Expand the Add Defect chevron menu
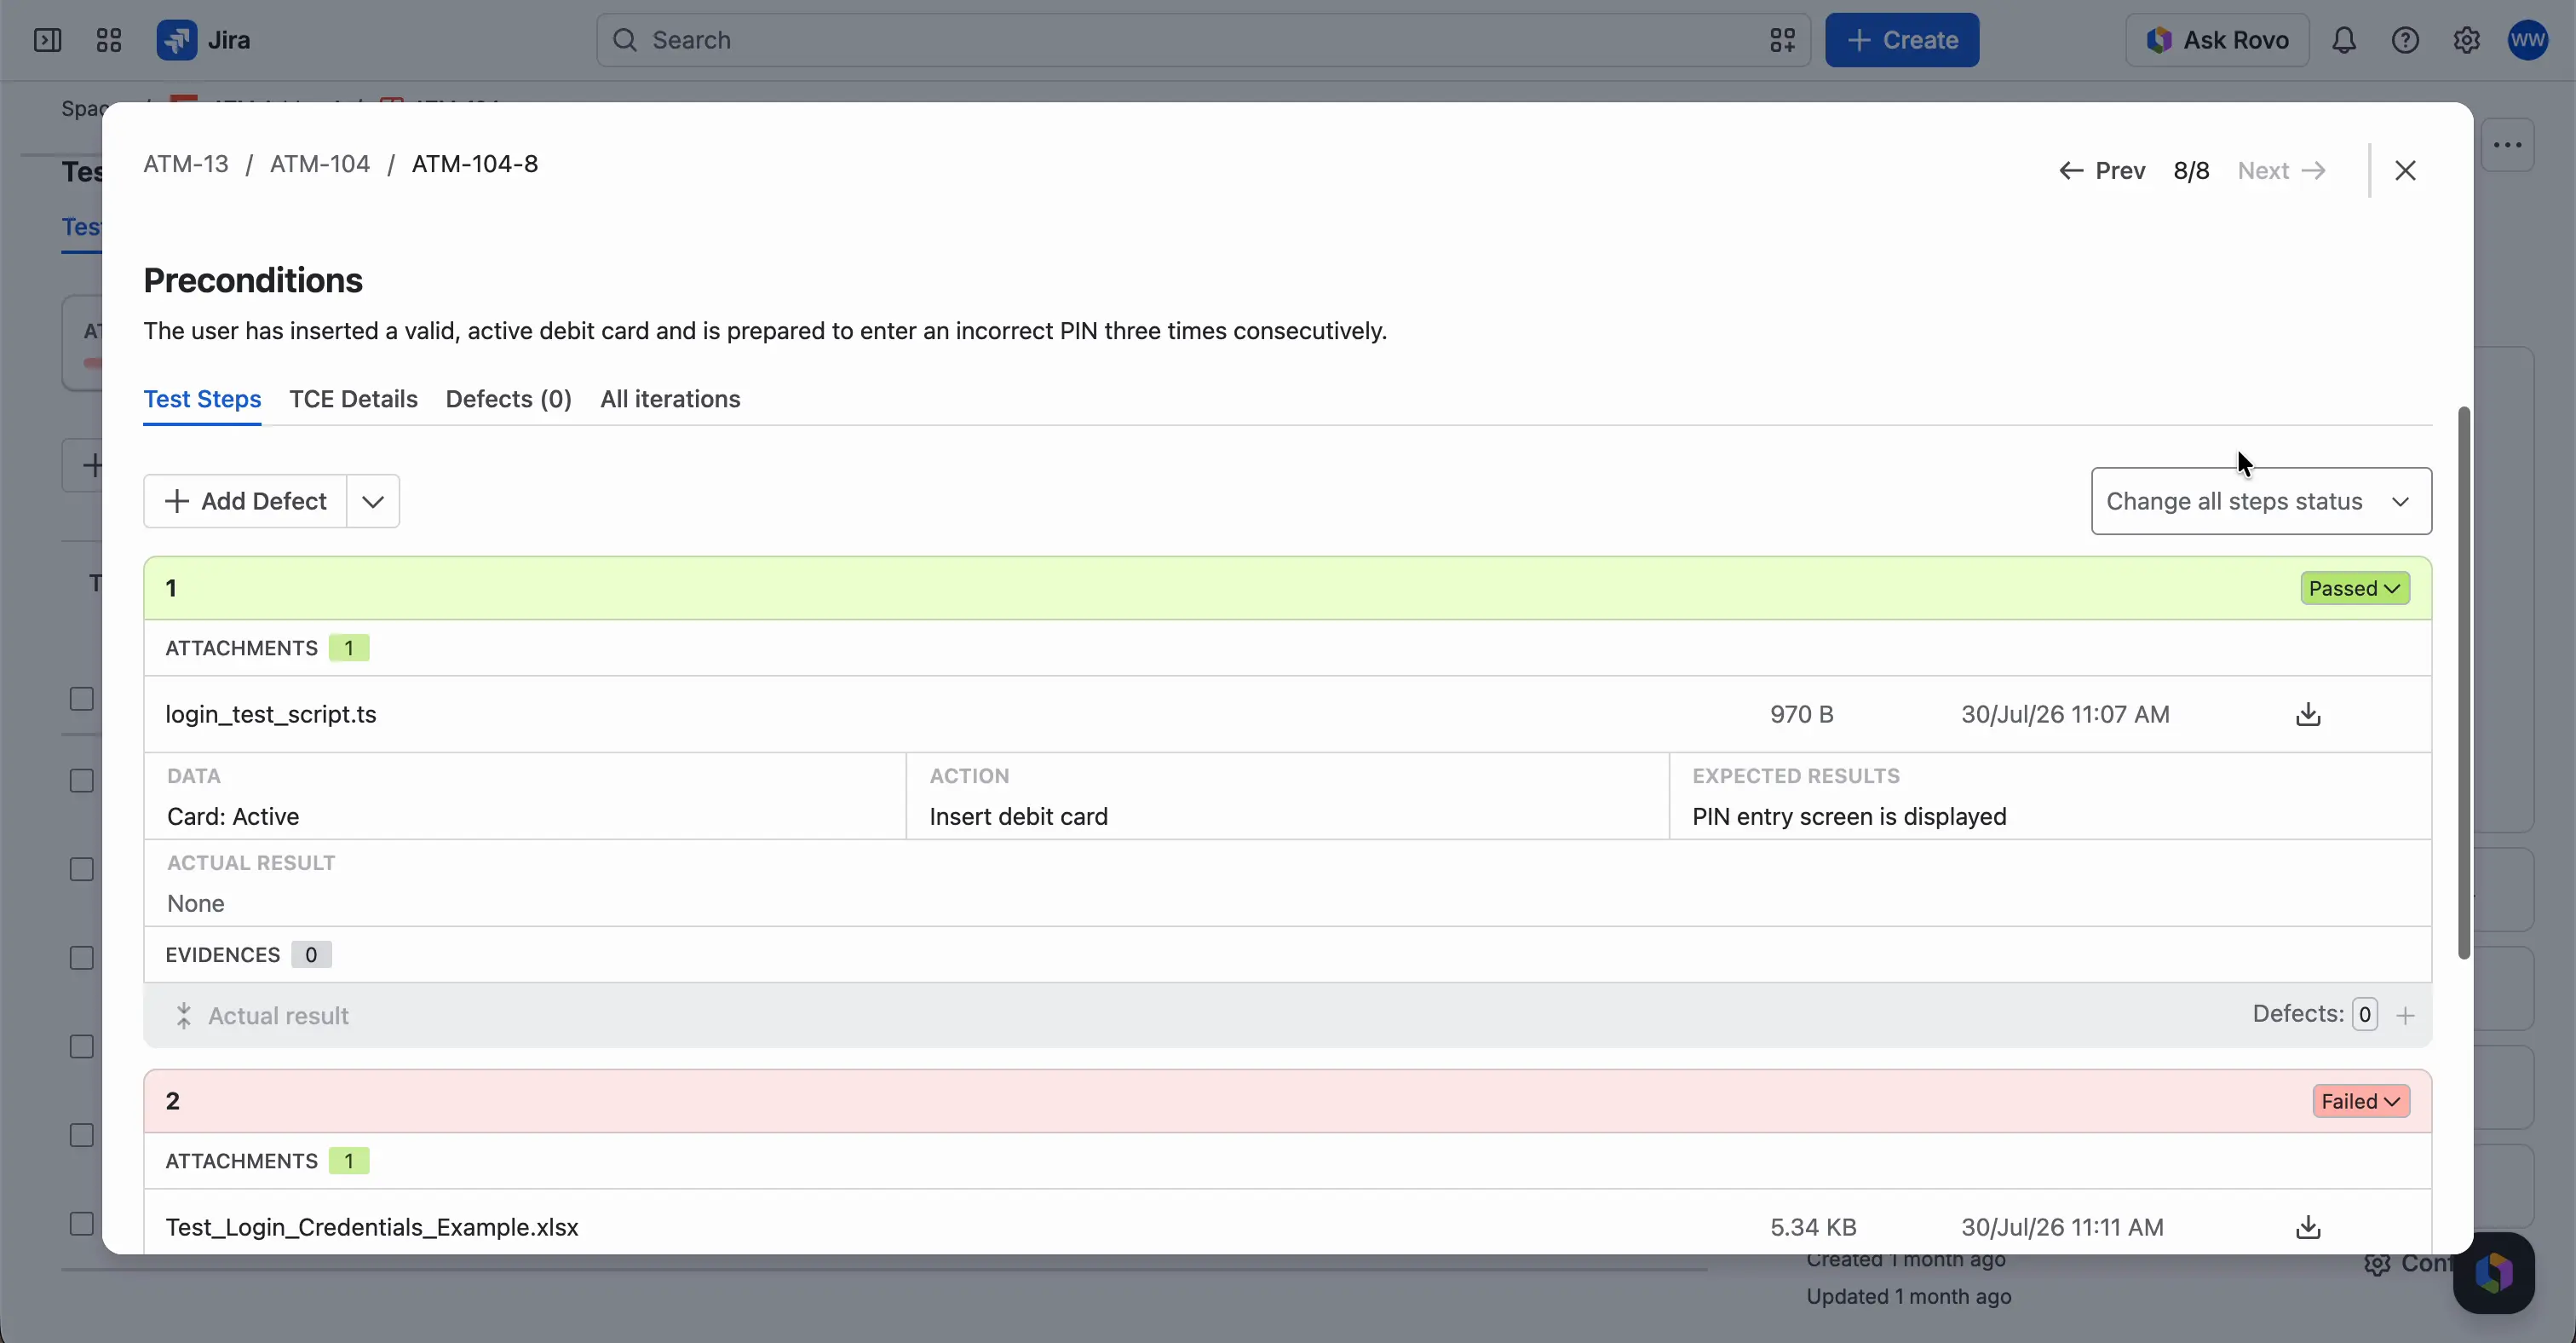 (373, 501)
